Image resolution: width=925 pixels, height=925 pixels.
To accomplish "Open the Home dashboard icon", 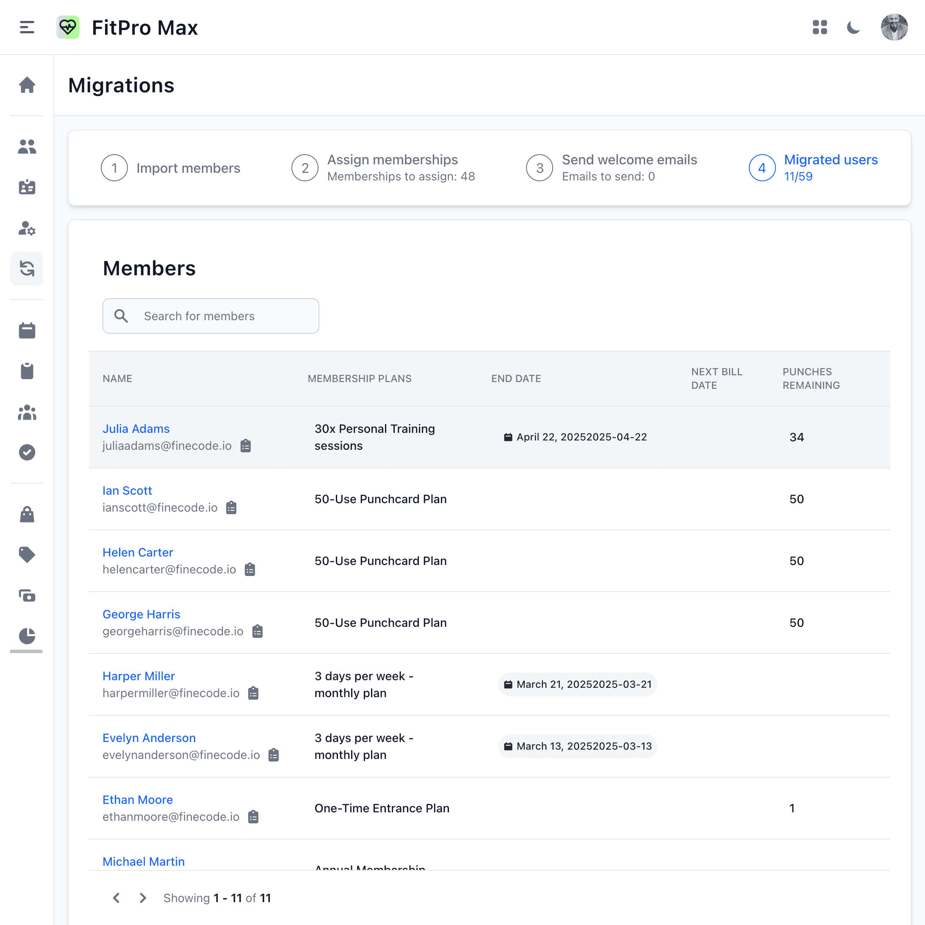I will point(27,85).
